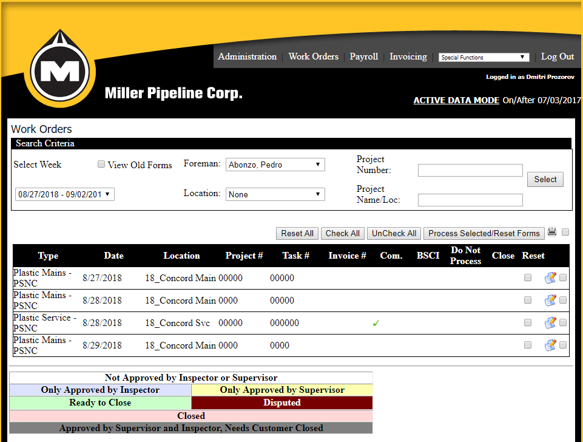Open the Special Functions dropdown

[484, 57]
